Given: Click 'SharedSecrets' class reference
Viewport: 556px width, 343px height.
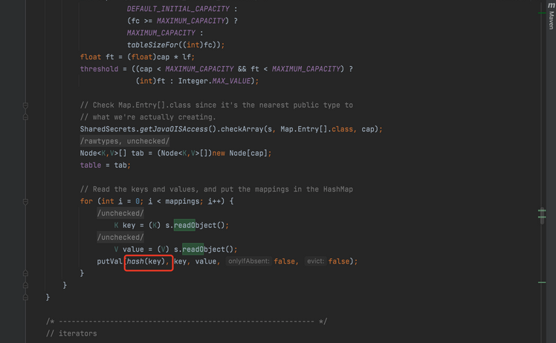Looking at the screenshot, I should click(x=108, y=129).
